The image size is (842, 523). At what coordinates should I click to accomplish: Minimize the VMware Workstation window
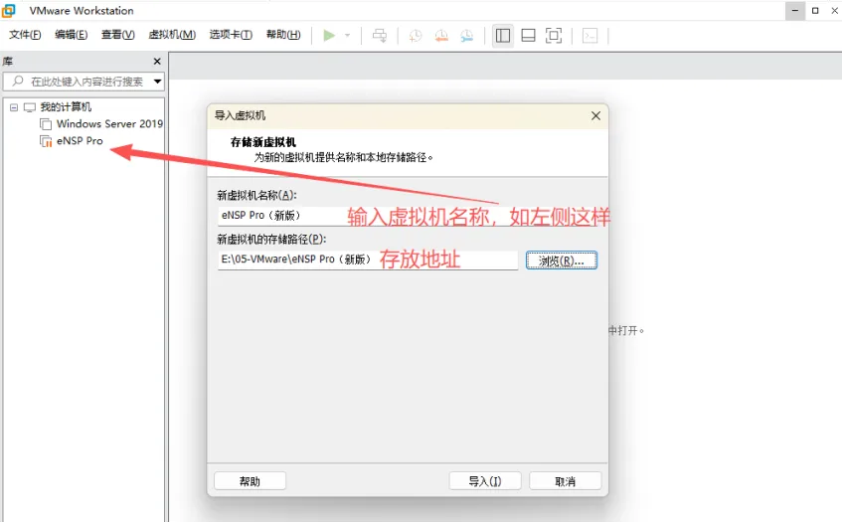click(x=794, y=11)
